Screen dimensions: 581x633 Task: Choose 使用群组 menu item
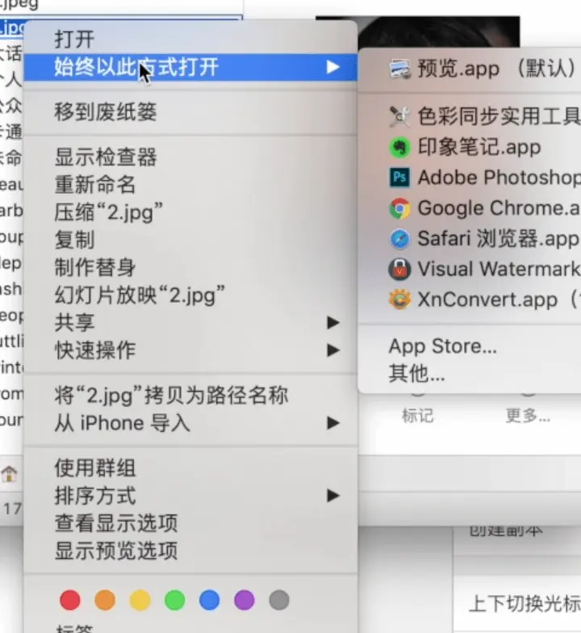(190, 468)
